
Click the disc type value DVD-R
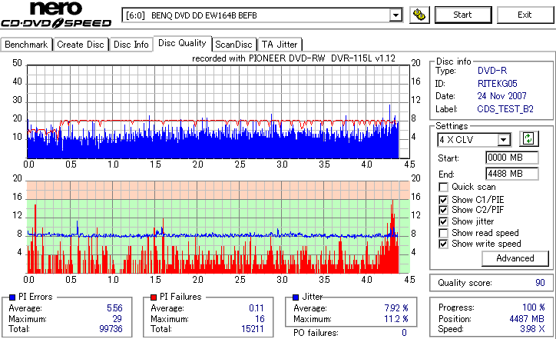click(492, 71)
